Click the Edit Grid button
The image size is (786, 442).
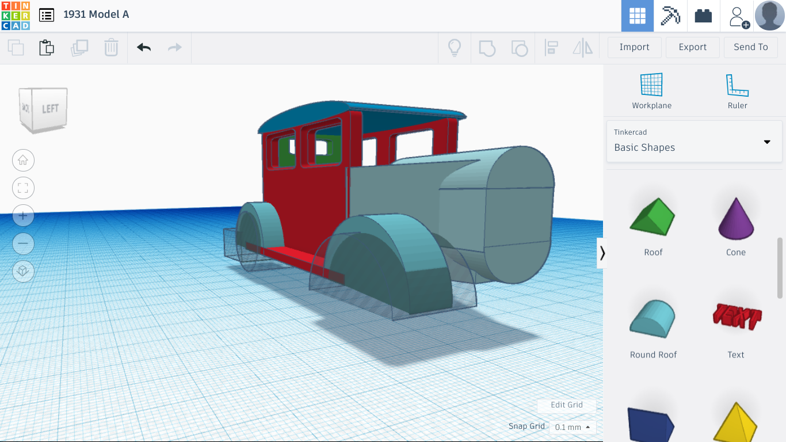point(567,405)
